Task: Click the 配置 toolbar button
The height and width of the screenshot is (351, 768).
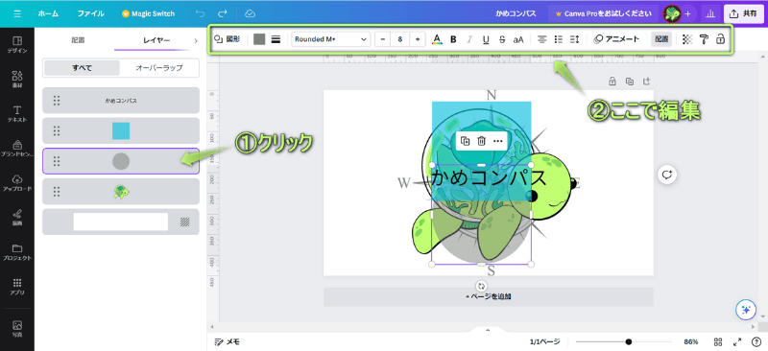Action: [x=661, y=39]
